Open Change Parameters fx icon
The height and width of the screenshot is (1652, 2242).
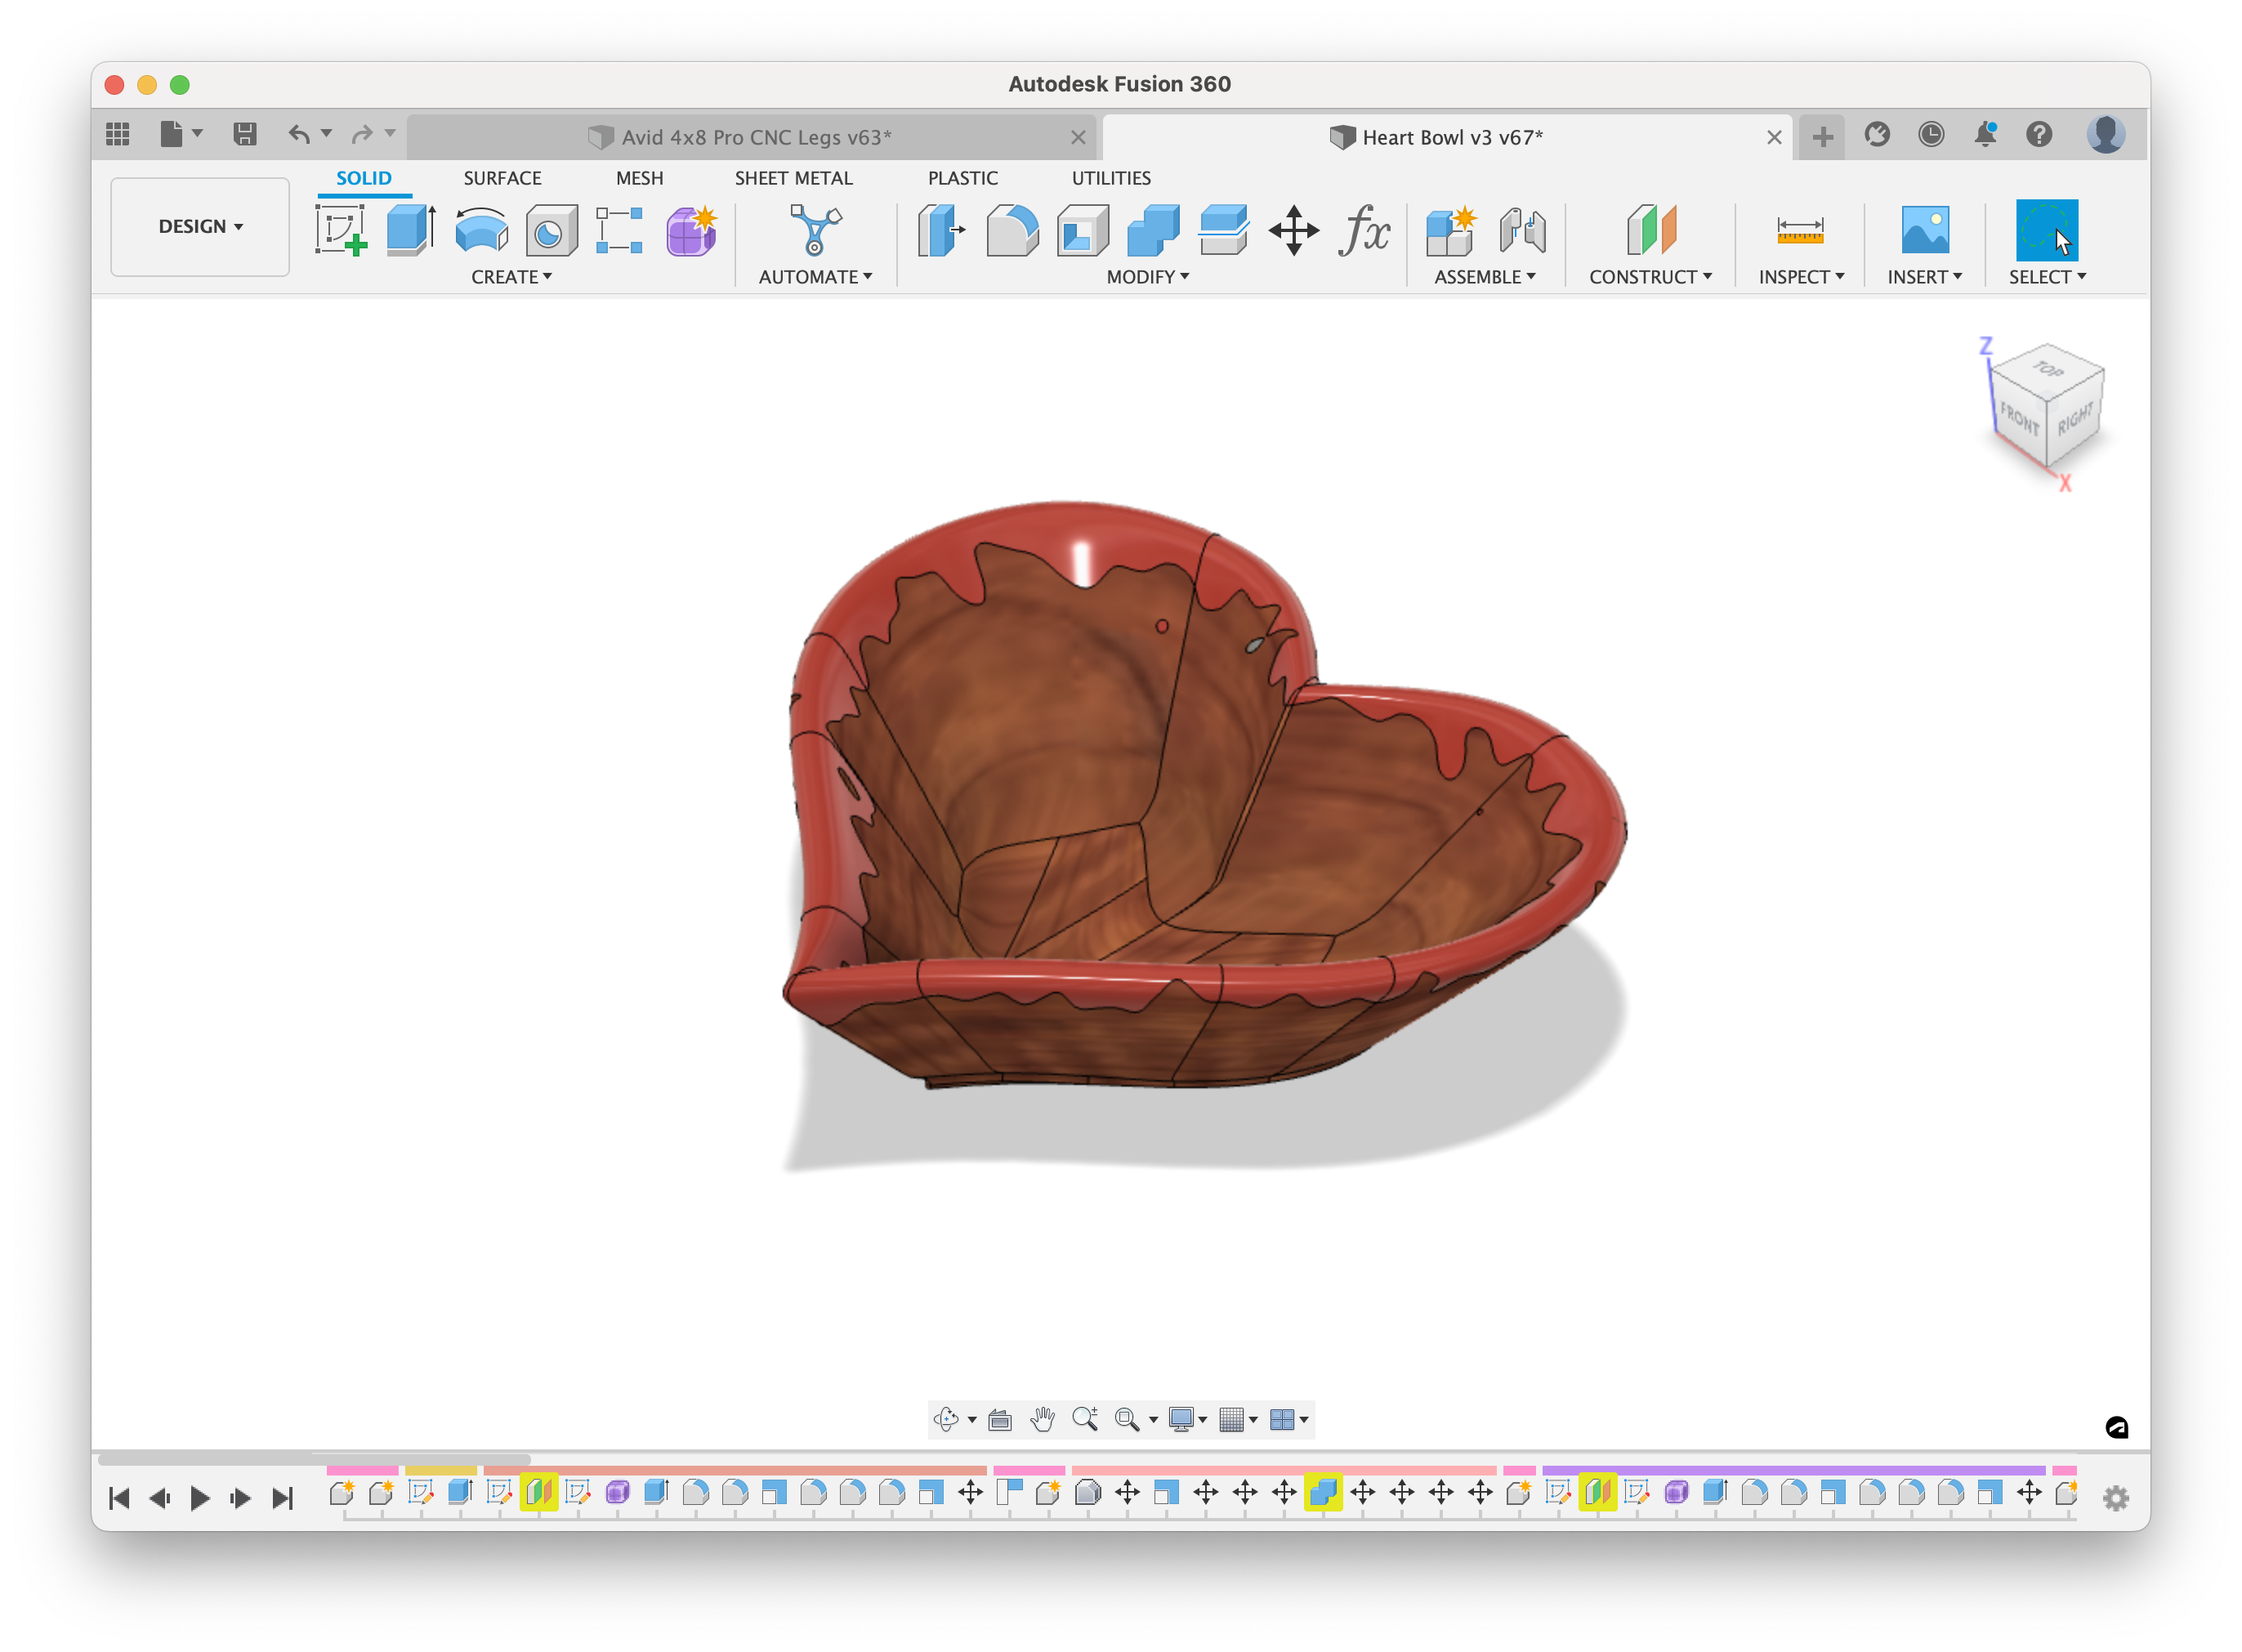click(1364, 230)
